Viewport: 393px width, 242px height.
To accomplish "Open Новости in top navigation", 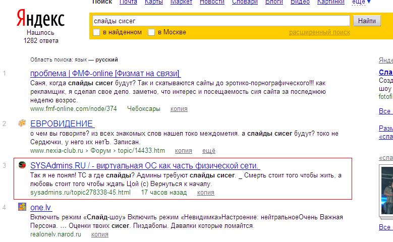I will tap(212, 2).
